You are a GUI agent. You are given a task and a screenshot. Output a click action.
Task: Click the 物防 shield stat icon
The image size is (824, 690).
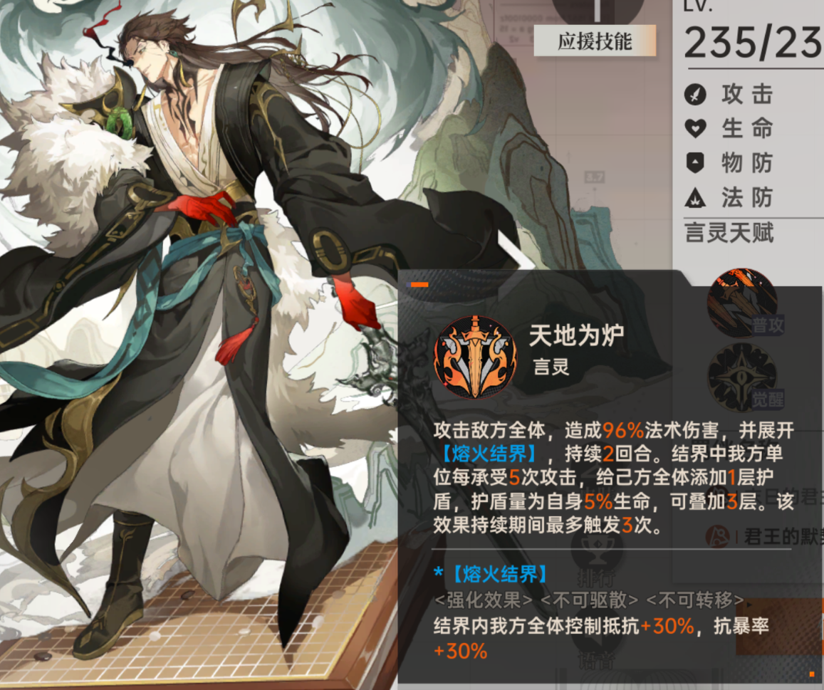(695, 163)
